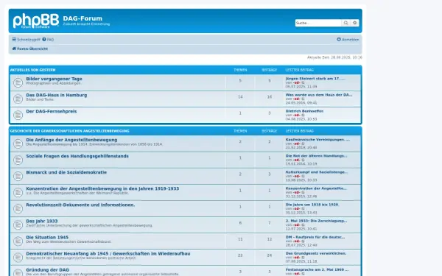Open forum Revolutionszeit-Dokumente und Informationen
This screenshot has width=442, height=276.
pos(80,205)
